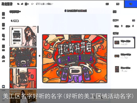Screen dimensions: 137x103
Task: Choose the template thumbnail showing a woman portrait
Action: (x=23, y=36)
